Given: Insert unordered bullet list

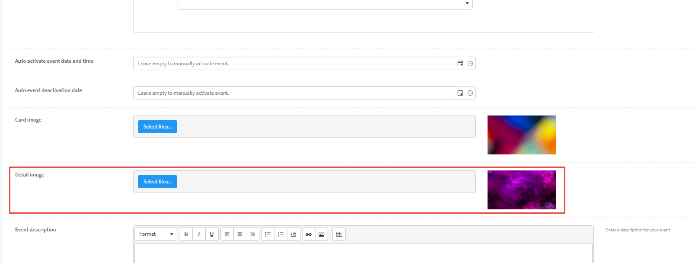Looking at the screenshot, I should tap(268, 234).
